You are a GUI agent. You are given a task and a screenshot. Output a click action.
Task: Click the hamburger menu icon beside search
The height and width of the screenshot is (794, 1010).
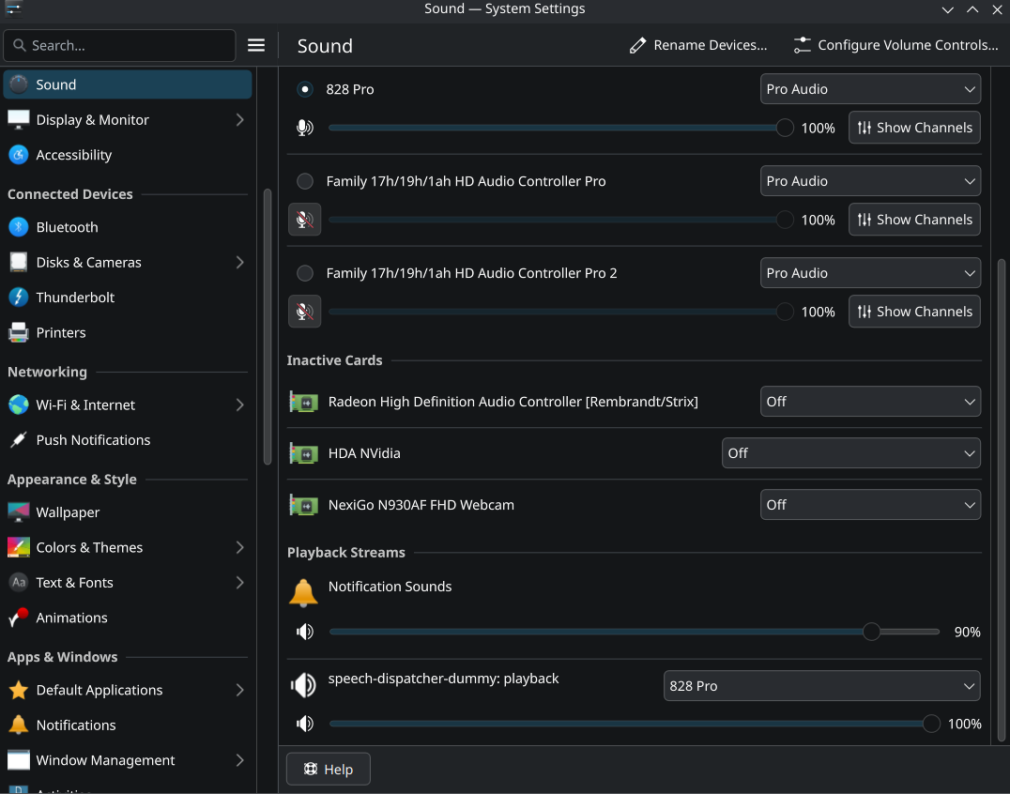pos(256,45)
